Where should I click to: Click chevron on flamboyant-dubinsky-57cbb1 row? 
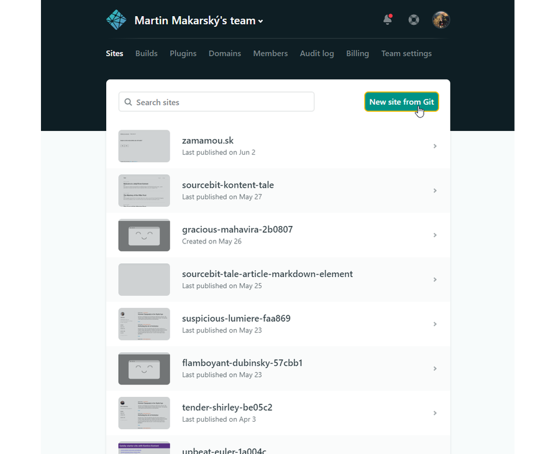click(x=435, y=368)
